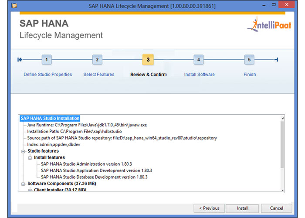Select Application Development version 1.80.3 row

pos(96,171)
